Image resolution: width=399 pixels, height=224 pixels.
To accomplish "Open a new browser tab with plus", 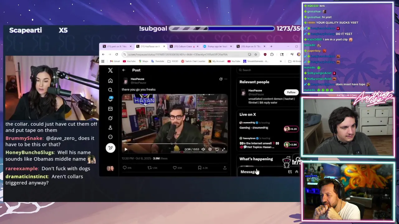I will coord(271,46).
